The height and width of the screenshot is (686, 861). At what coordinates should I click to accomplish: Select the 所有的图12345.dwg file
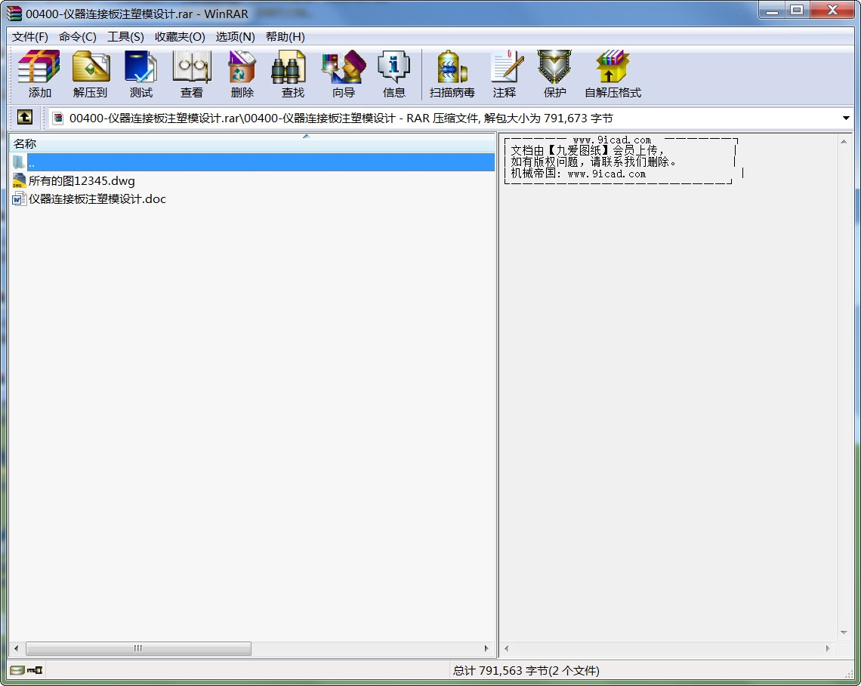[82, 181]
